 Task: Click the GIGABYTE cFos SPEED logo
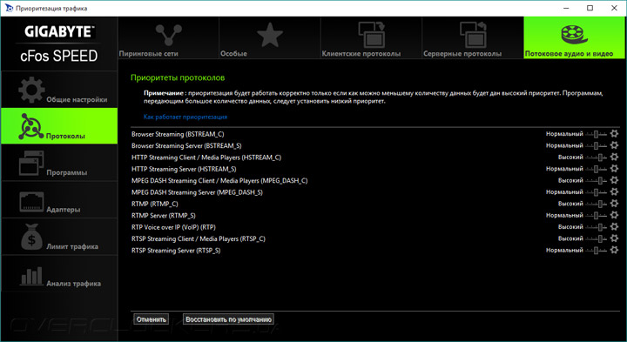pos(59,44)
